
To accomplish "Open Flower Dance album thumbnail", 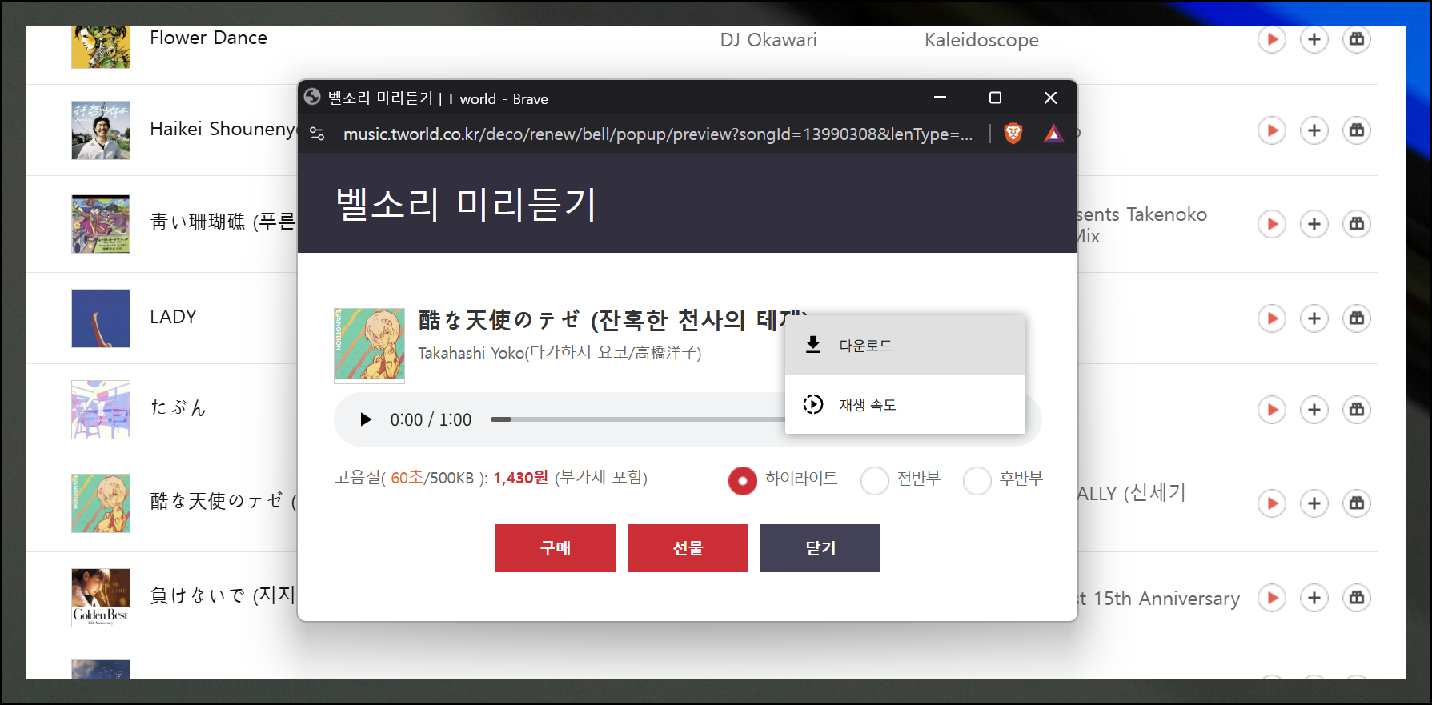I will click(101, 46).
